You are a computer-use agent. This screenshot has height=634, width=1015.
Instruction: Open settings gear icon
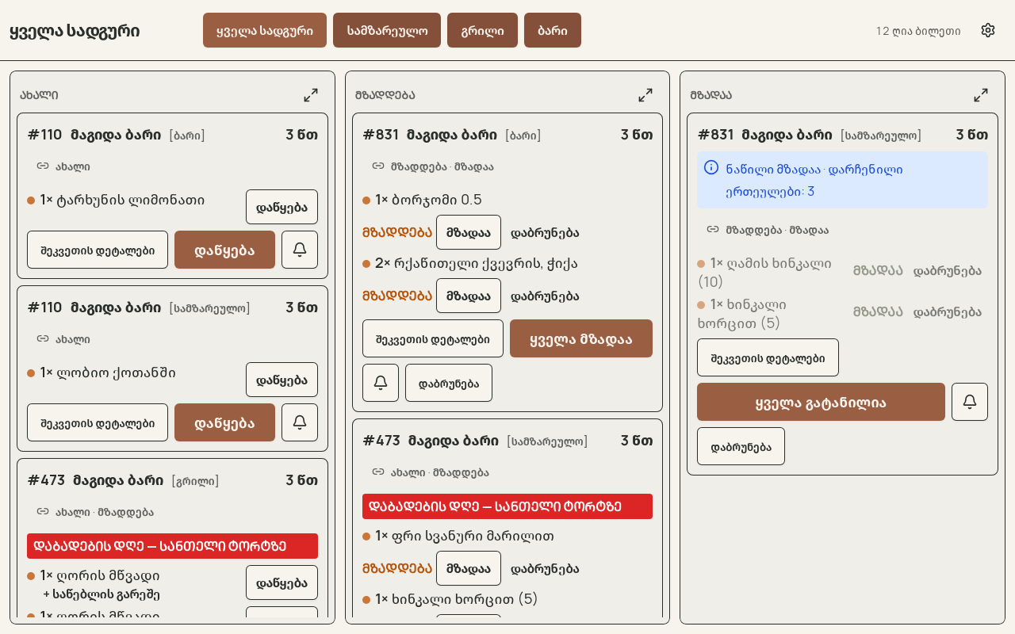click(x=988, y=30)
